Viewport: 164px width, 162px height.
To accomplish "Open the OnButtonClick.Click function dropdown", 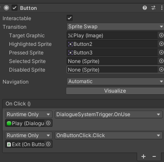I will (108, 135).
